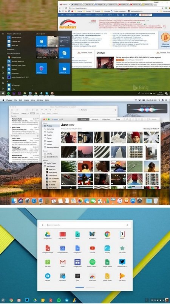This screenshot has width=170, height=304.
Task: Select the red beanie woman photo thumbnail
Action: (x=135, y=137)
